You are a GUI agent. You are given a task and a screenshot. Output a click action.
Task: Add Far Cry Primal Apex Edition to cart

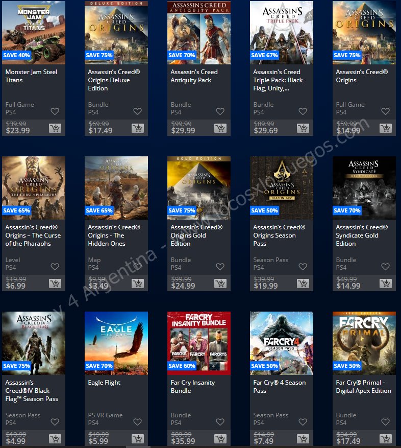click(386, 439)
